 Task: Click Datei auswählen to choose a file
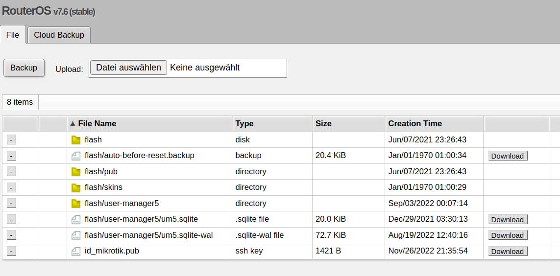(128, 68)
